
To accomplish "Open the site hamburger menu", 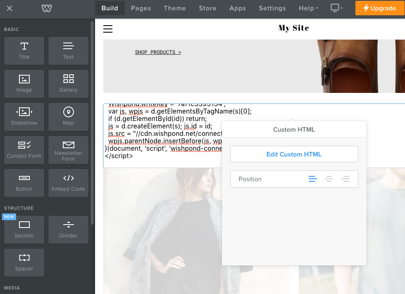I will pos(108,28).
